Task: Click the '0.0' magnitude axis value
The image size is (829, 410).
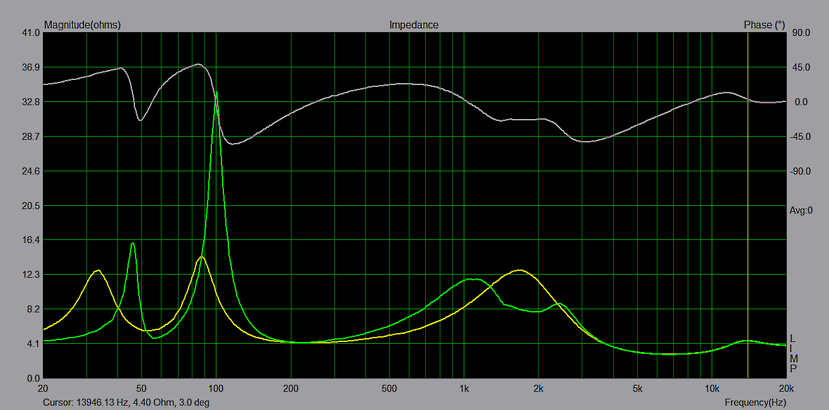Action: [x=33, y=379]
